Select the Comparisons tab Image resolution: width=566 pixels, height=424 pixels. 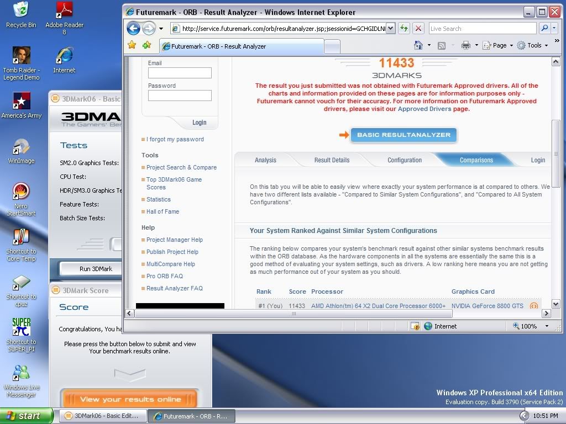click(476, 160)
